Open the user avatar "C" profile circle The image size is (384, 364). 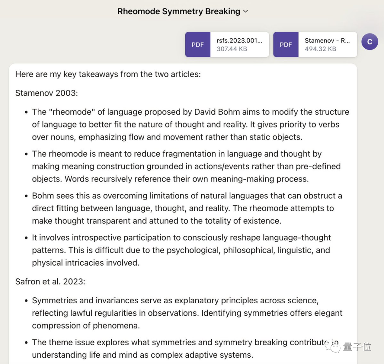pos(369,42)
